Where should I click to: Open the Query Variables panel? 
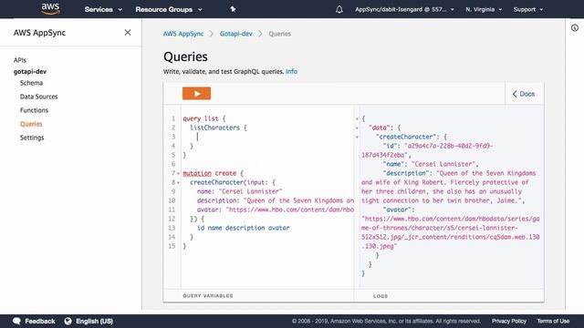208,295
